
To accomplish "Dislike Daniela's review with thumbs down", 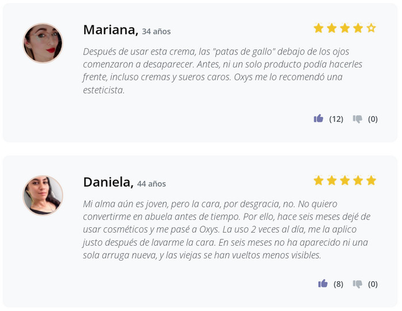I will point(358,284).
